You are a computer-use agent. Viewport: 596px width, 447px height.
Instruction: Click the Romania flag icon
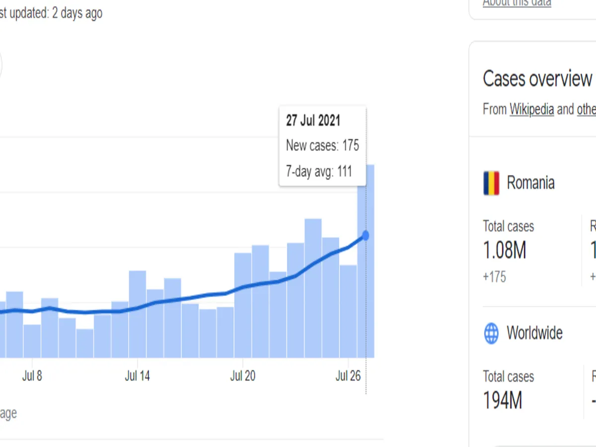click(x=491, y=183)
